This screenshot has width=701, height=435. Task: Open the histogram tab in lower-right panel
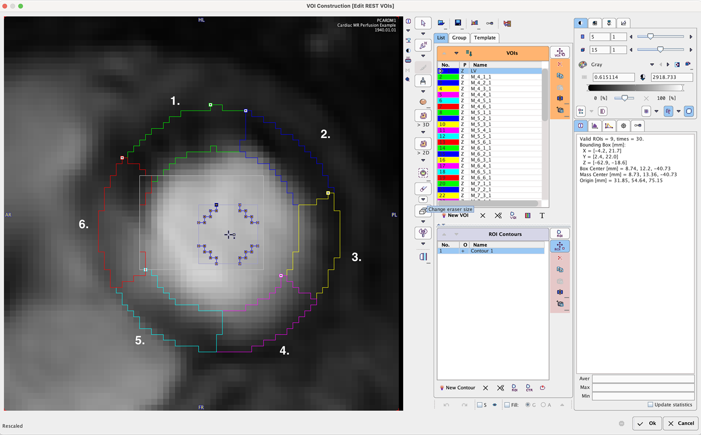coord(595,126)
